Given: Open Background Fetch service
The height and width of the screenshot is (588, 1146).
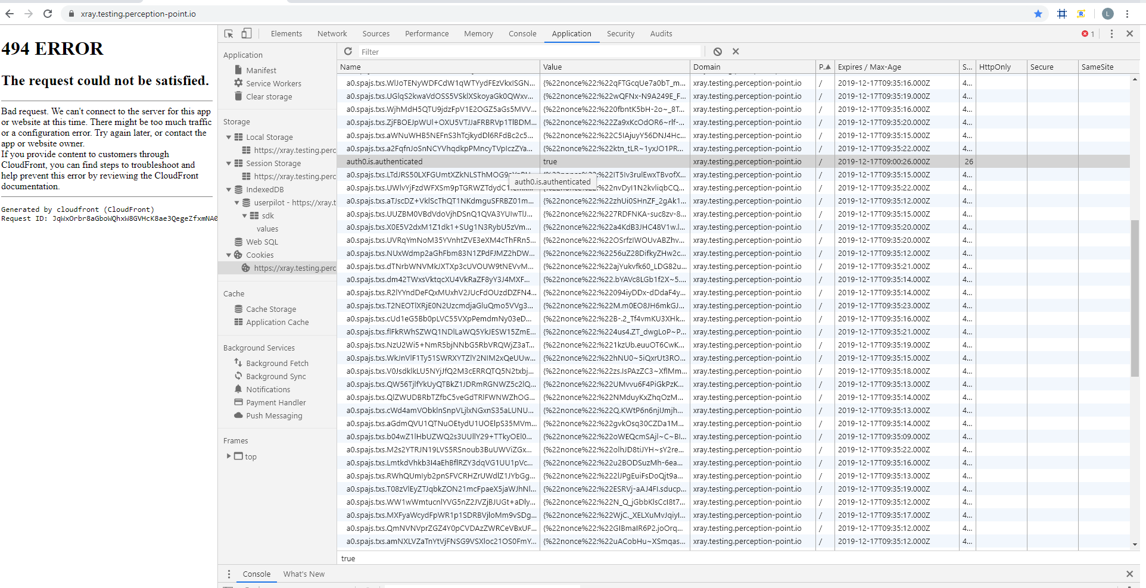Looking at the screenshot, I should pos(277,363).
